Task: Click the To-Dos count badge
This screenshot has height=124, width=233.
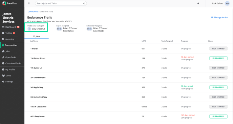Action: 14,33
